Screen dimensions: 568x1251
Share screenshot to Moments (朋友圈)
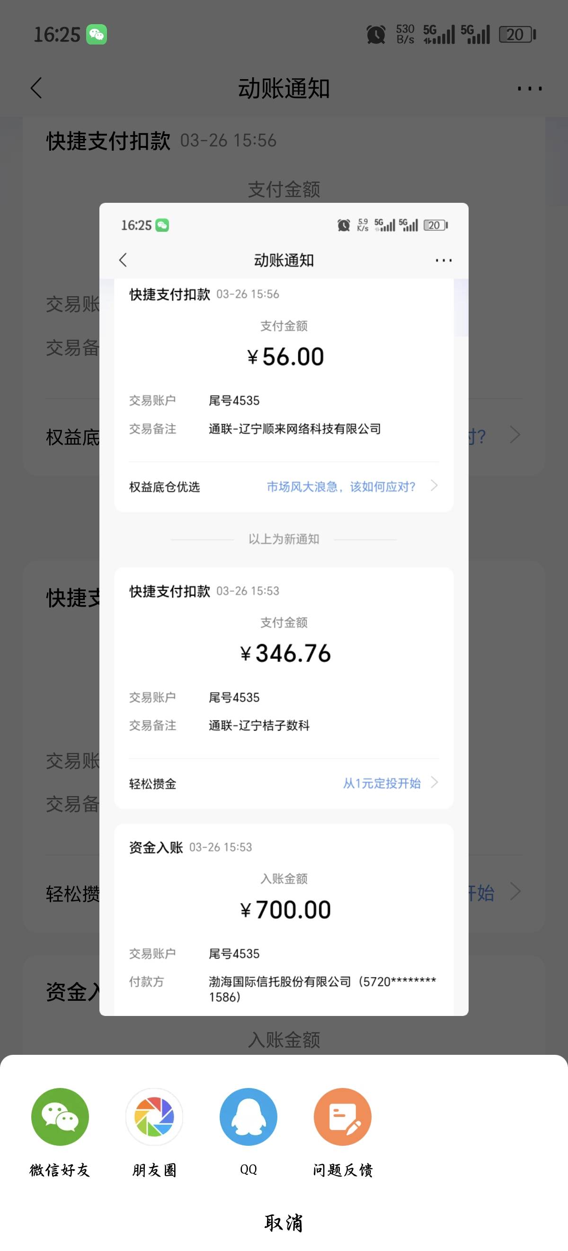click(154, 1116)
